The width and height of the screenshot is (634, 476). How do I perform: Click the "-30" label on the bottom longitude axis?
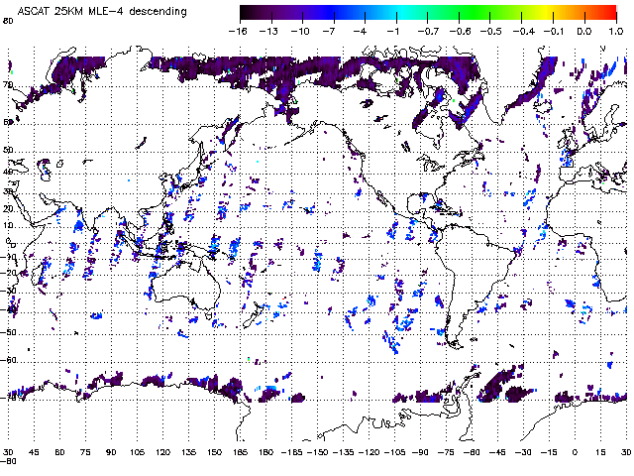click(523, 452)
